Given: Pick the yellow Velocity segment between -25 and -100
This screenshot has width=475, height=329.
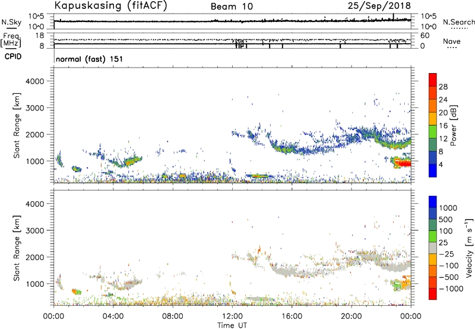Looking at the screenshot, I should 433,260.
